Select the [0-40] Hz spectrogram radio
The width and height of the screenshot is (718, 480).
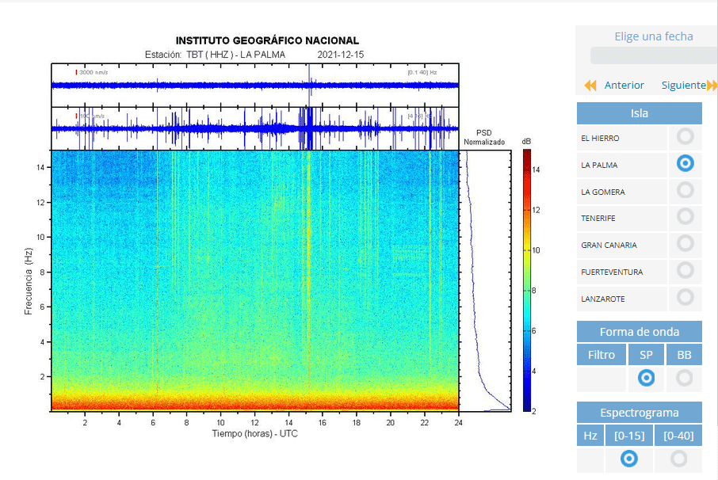(678, 459)
